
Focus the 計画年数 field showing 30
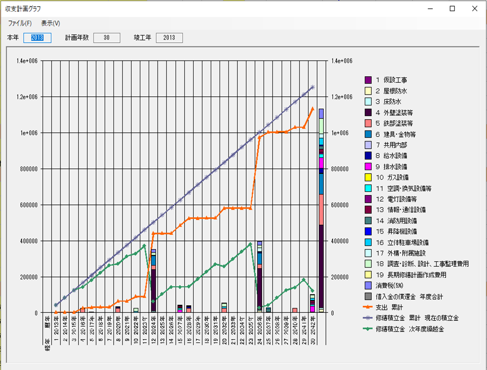coord(106,38)
